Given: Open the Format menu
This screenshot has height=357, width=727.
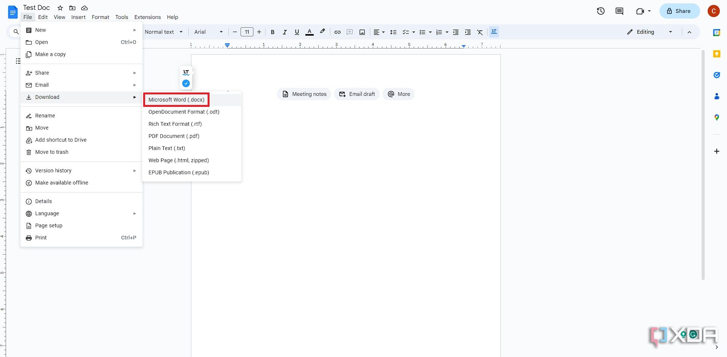Looking at the screenshot, I should (100, 17).
